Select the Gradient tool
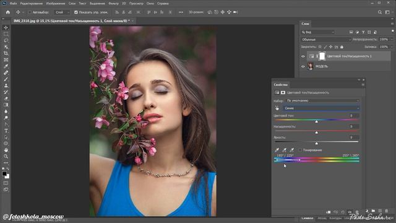This screenshot has width=396, height=223. coord(6,105)
